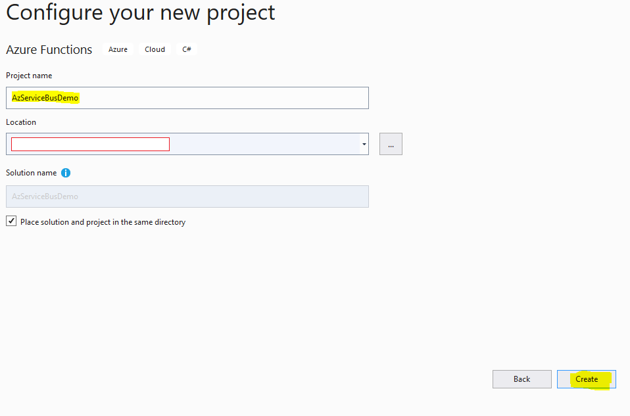Select the Azure tag next to Azure Functions
The image size is (630, 416).
[118, 49]
